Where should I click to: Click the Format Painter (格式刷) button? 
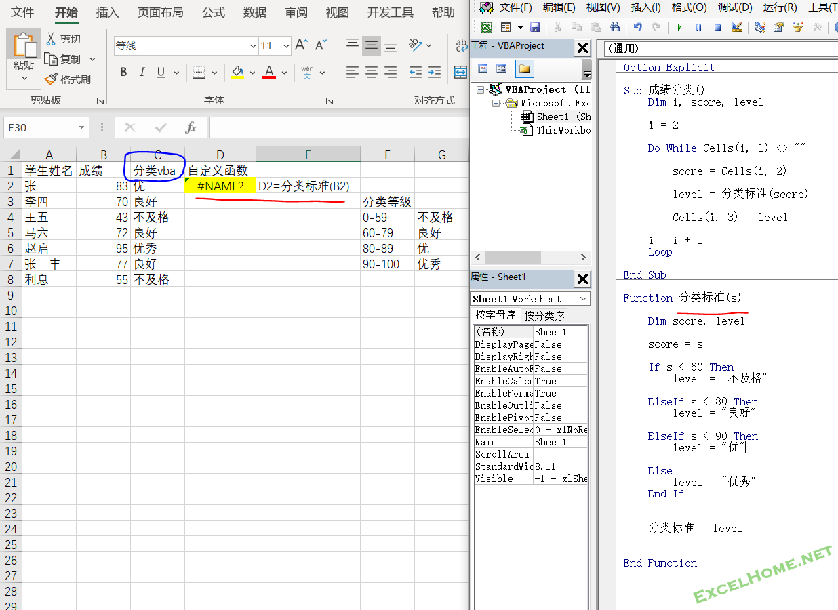[x=68, y=79]
